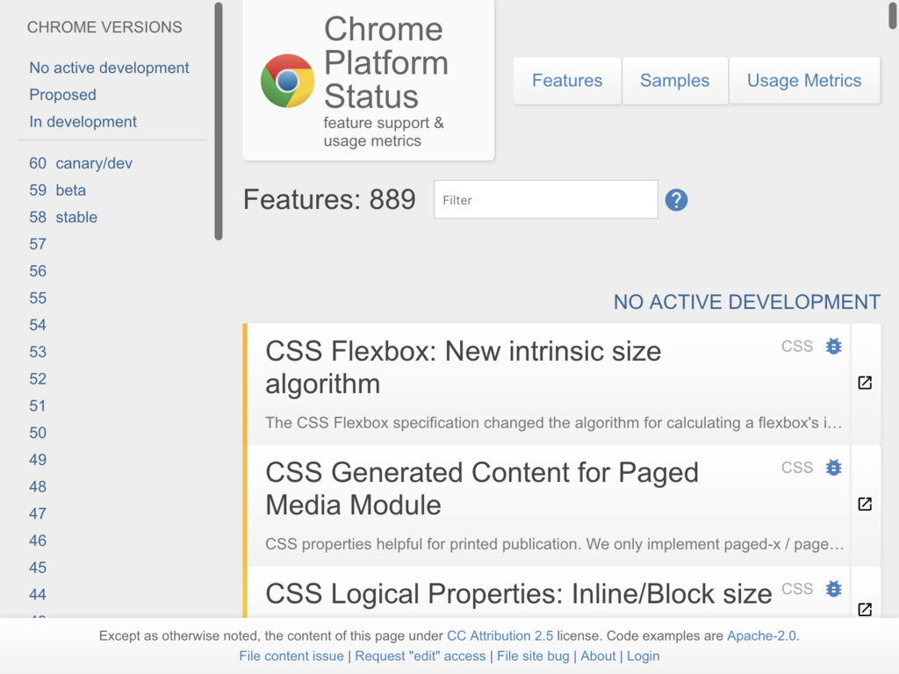Select Chrome version 50
This screenshot has width=899, height=674.
(x=38, y=433)
